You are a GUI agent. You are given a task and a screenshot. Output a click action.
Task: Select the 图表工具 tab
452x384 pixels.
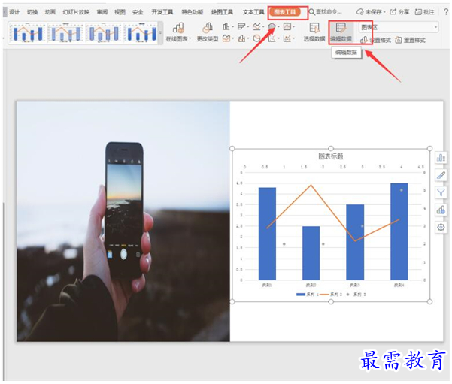[x=285, y=12]
